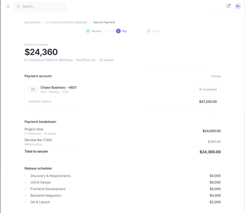Click the $360.00 service fee value
The image size is (245, 213).
coord(214,142)
